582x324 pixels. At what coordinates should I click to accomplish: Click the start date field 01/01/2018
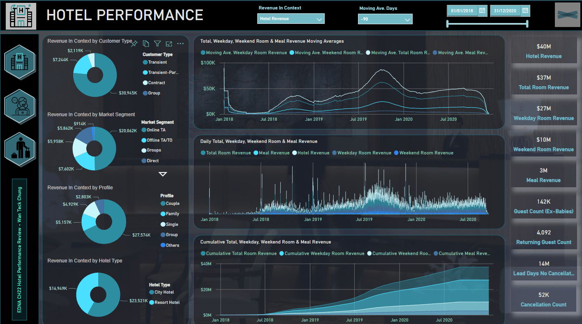click(462, 11)
